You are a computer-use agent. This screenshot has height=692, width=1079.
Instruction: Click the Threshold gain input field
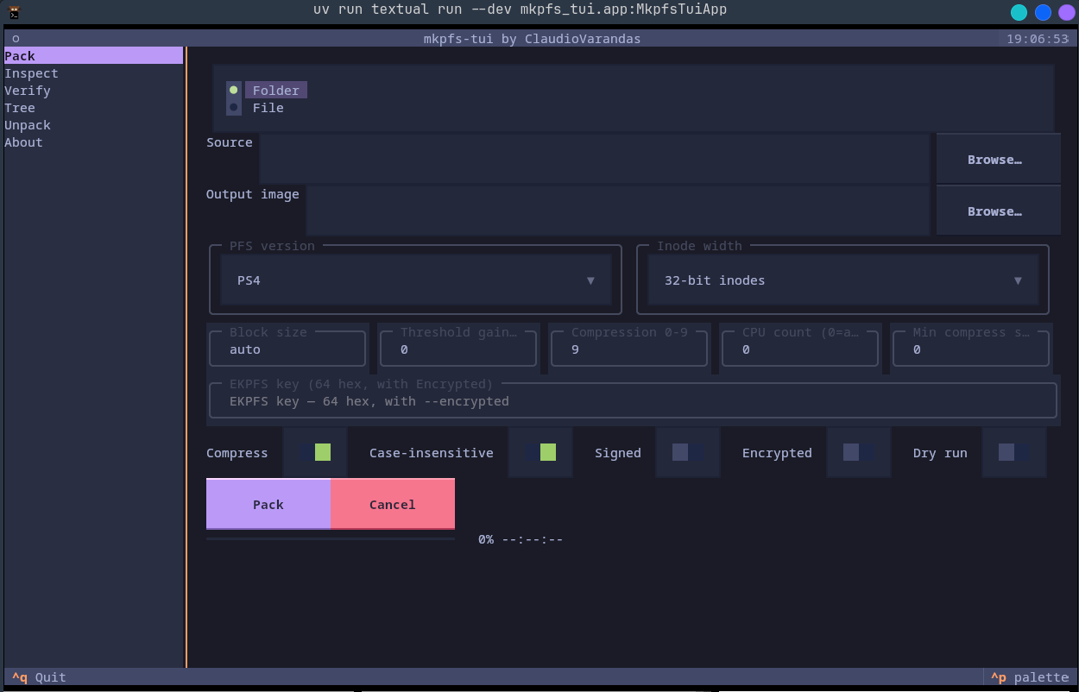click(x=458, y=349)
